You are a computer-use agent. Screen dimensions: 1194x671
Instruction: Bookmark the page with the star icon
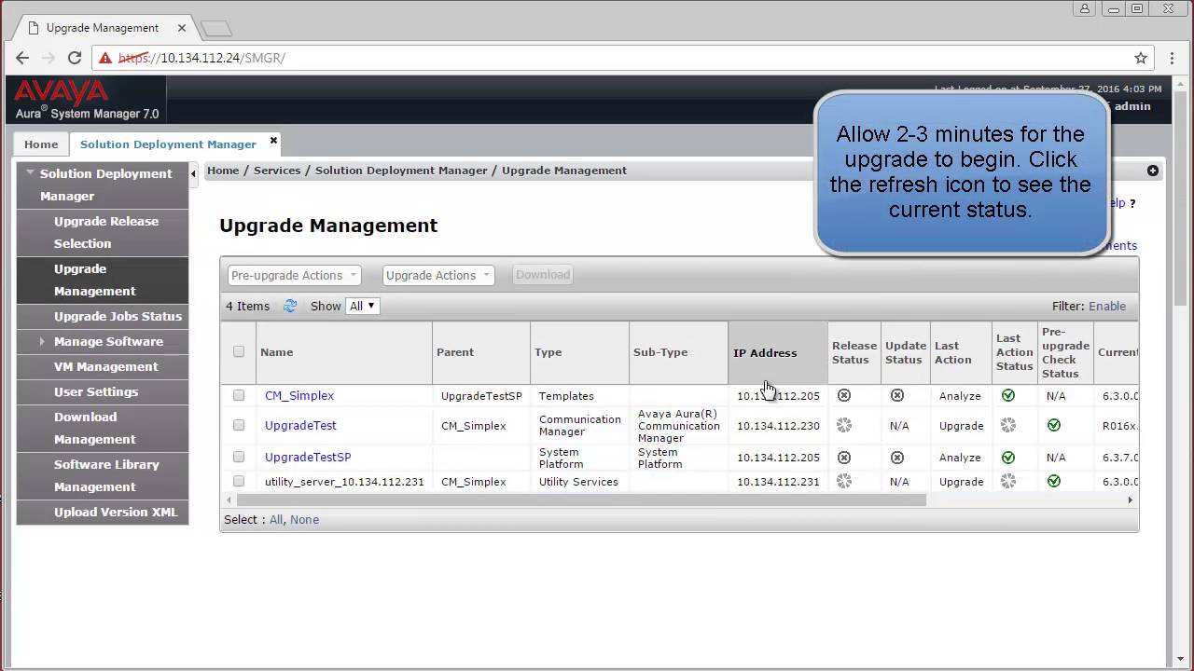click(1141, 58)
